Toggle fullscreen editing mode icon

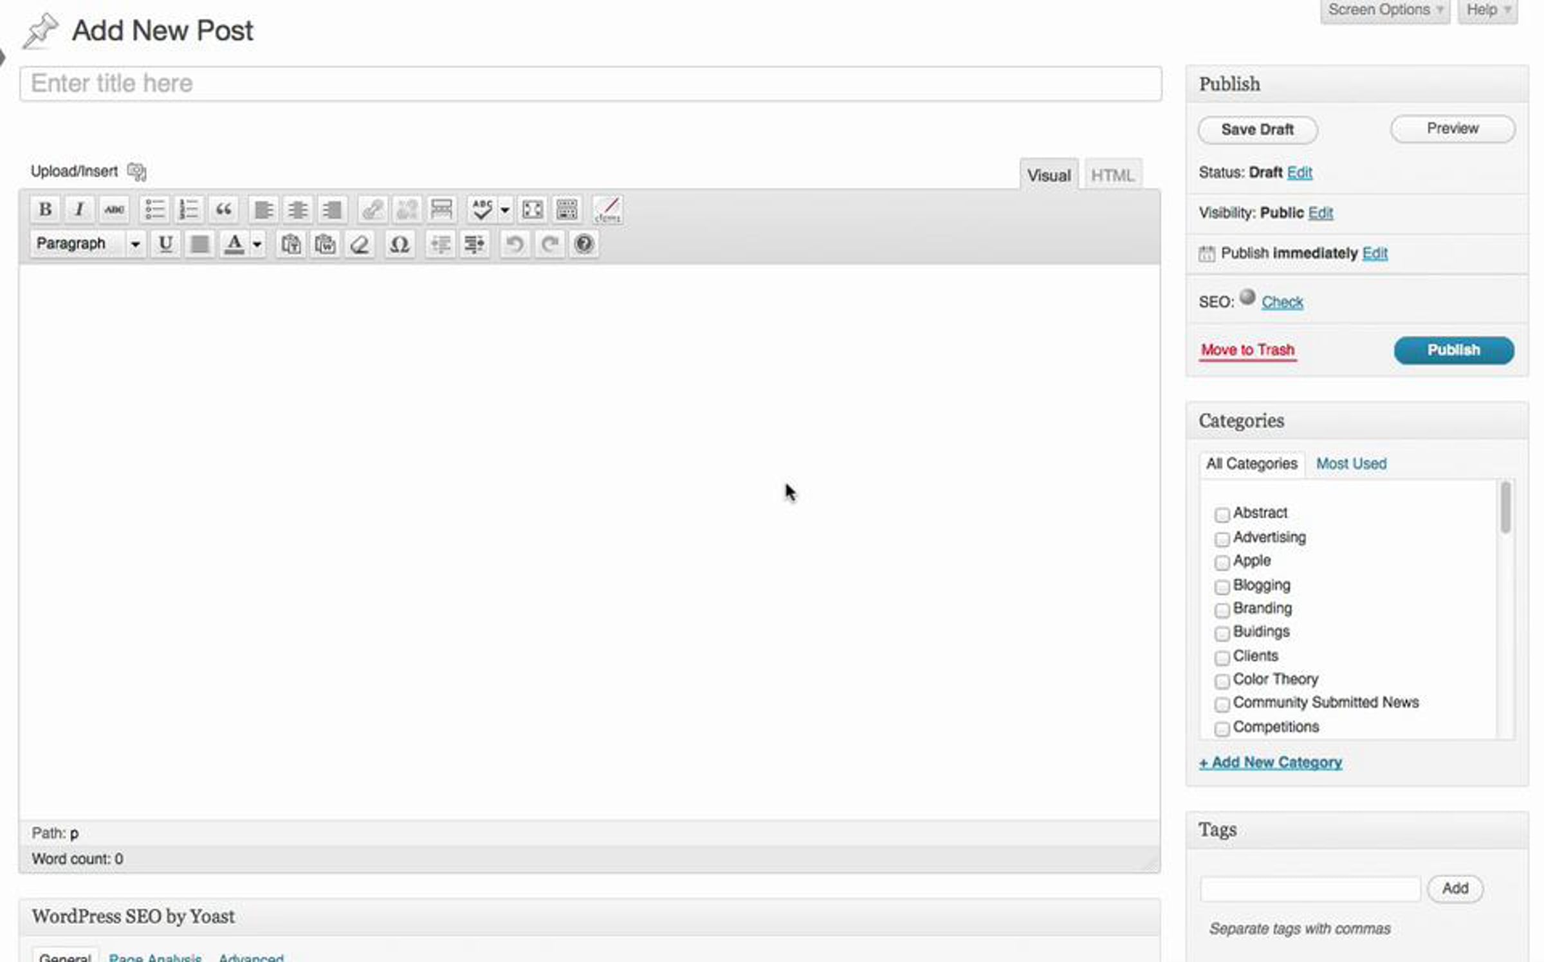click(x=532, y=209)
